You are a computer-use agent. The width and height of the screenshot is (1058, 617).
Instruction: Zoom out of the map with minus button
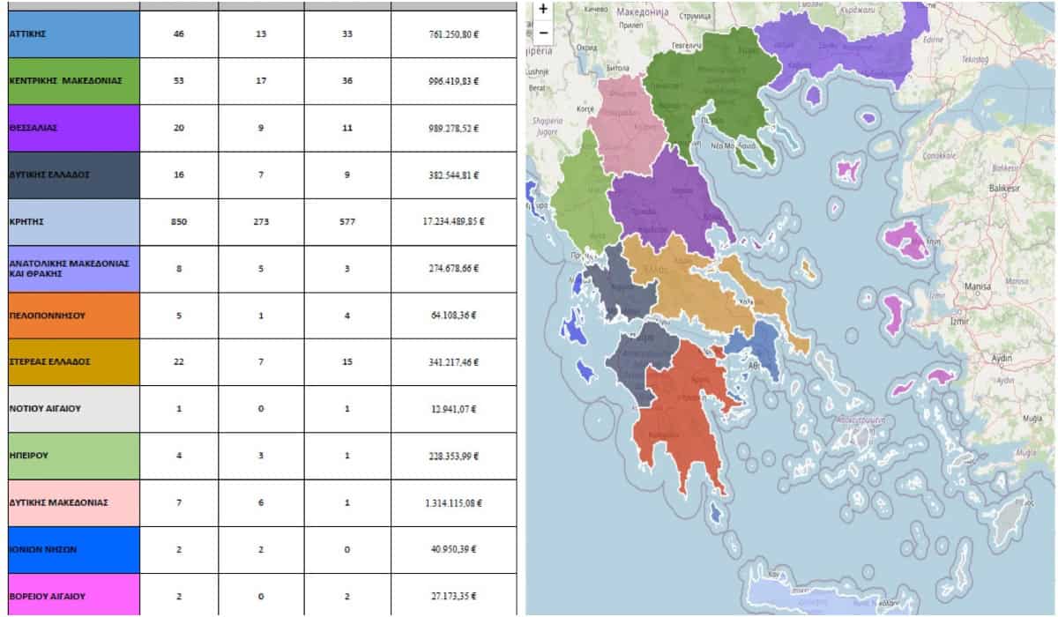[542, 33]
